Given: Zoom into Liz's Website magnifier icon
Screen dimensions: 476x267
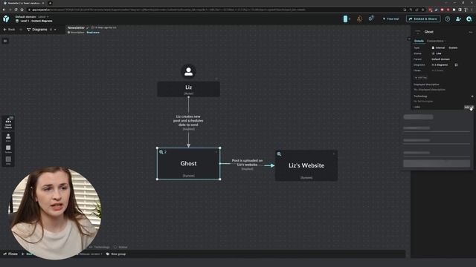Looking at the screenshot, I should tap(279, 154).
